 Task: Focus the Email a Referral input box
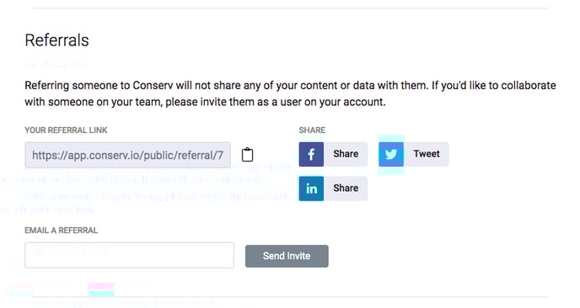tap(129, 255)
